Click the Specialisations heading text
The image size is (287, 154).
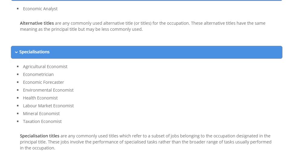tap(34, 52)
